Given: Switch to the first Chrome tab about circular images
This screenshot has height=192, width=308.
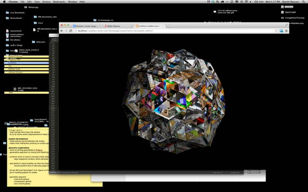Looking at the screenshot, I should click(87, 26).
